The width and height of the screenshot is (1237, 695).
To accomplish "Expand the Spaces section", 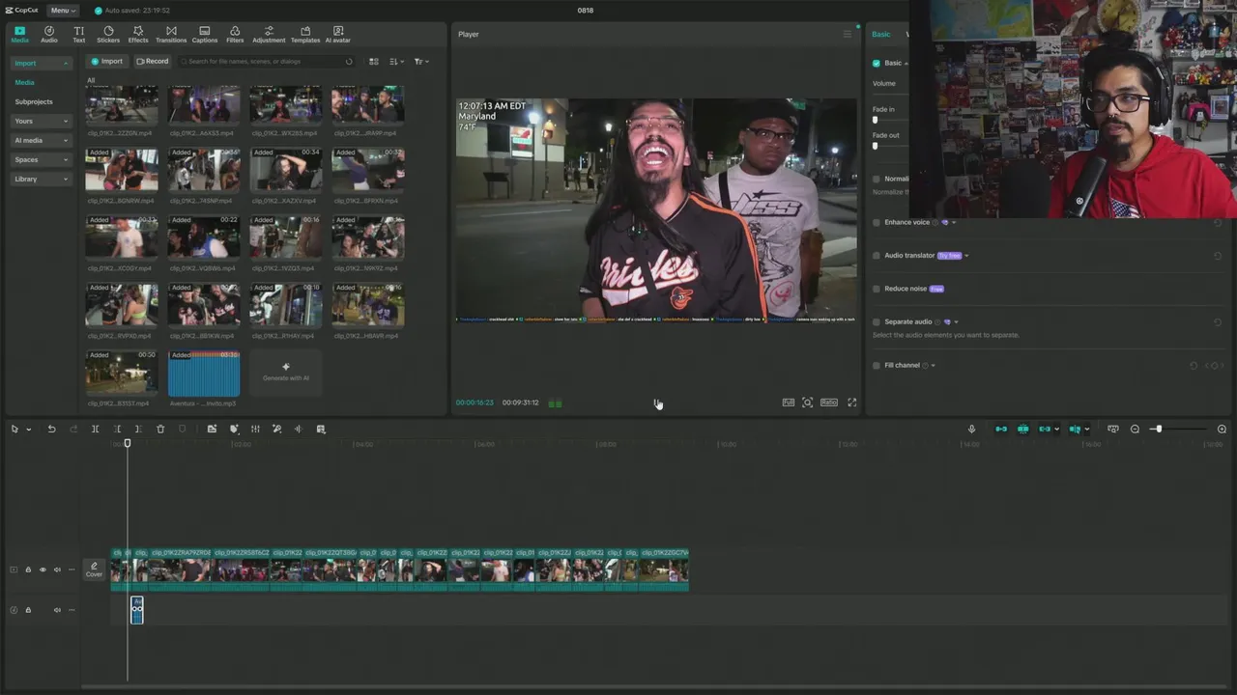I will click(x=41, y=159).
